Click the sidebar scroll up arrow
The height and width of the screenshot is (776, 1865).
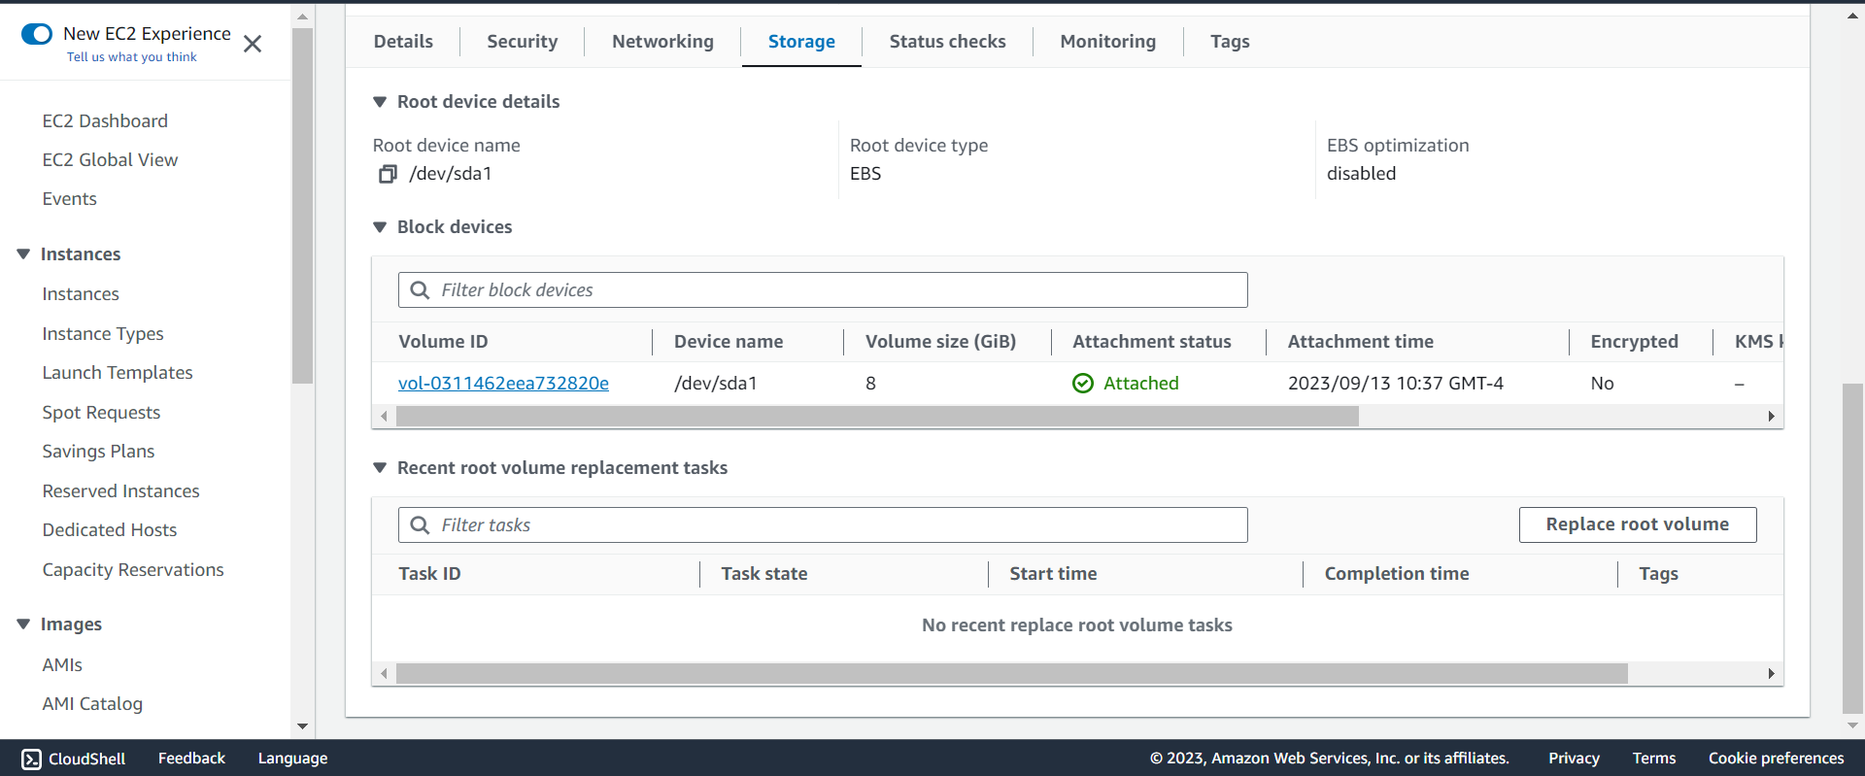(x=302, y=17)
